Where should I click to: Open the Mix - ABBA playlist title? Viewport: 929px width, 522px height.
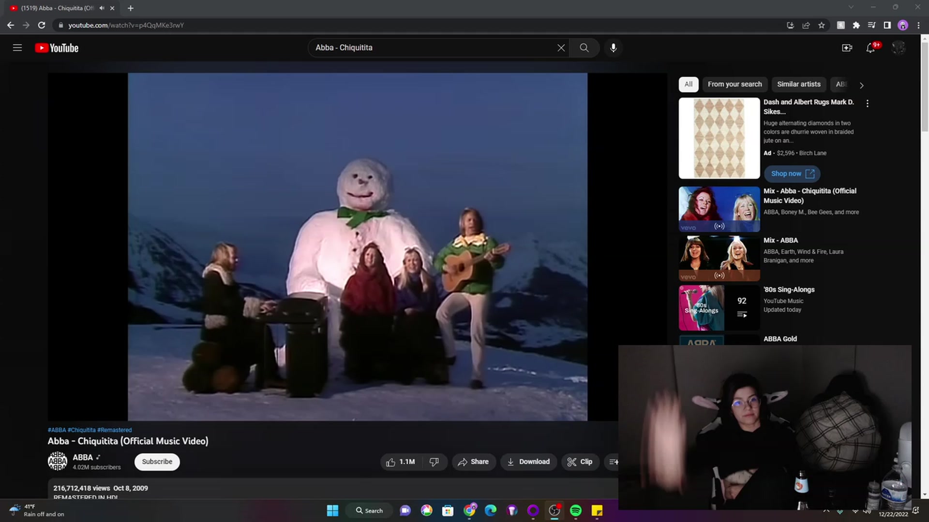point(780,240)
